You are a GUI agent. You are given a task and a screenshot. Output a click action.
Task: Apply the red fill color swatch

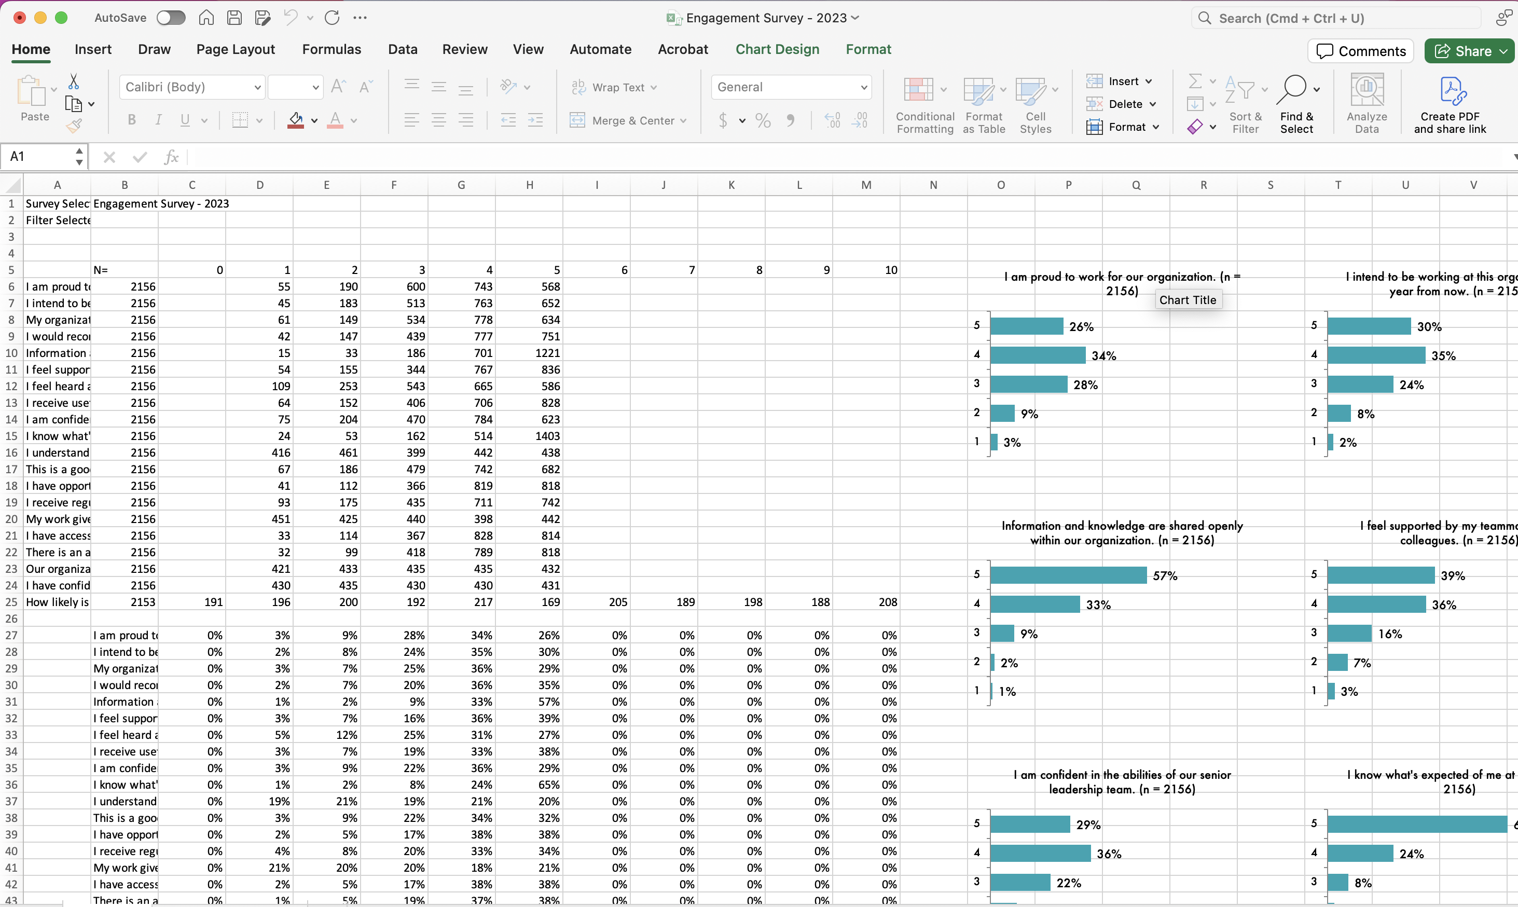point(296,120)
